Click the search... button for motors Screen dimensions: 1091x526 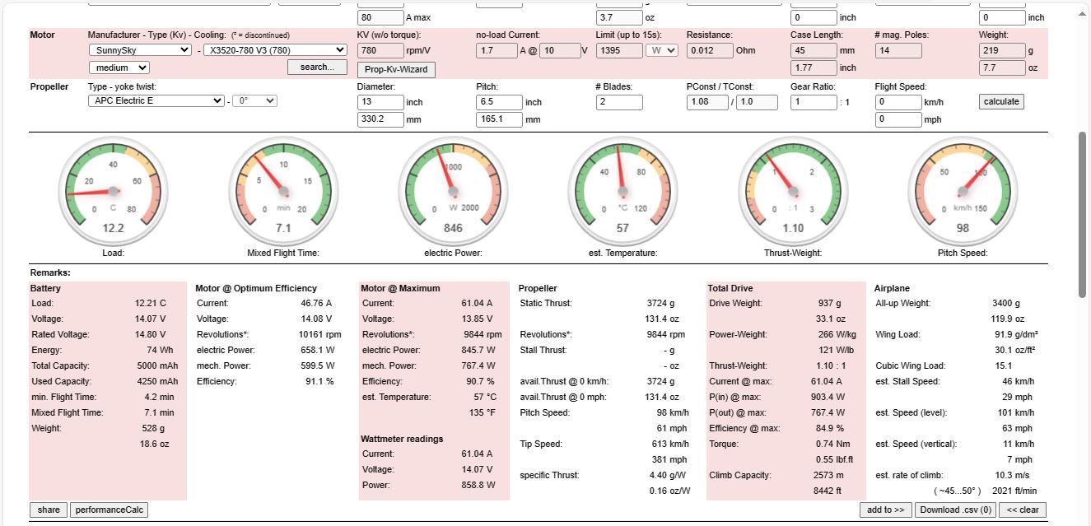coord(317,67)
